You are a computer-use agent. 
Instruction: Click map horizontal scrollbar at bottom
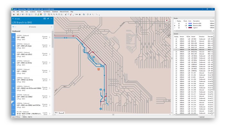click(x=113, y=115)
